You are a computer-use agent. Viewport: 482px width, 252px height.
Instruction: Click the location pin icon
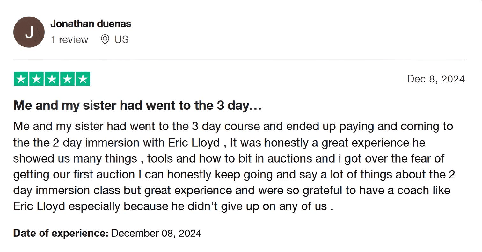coord(105,39)
